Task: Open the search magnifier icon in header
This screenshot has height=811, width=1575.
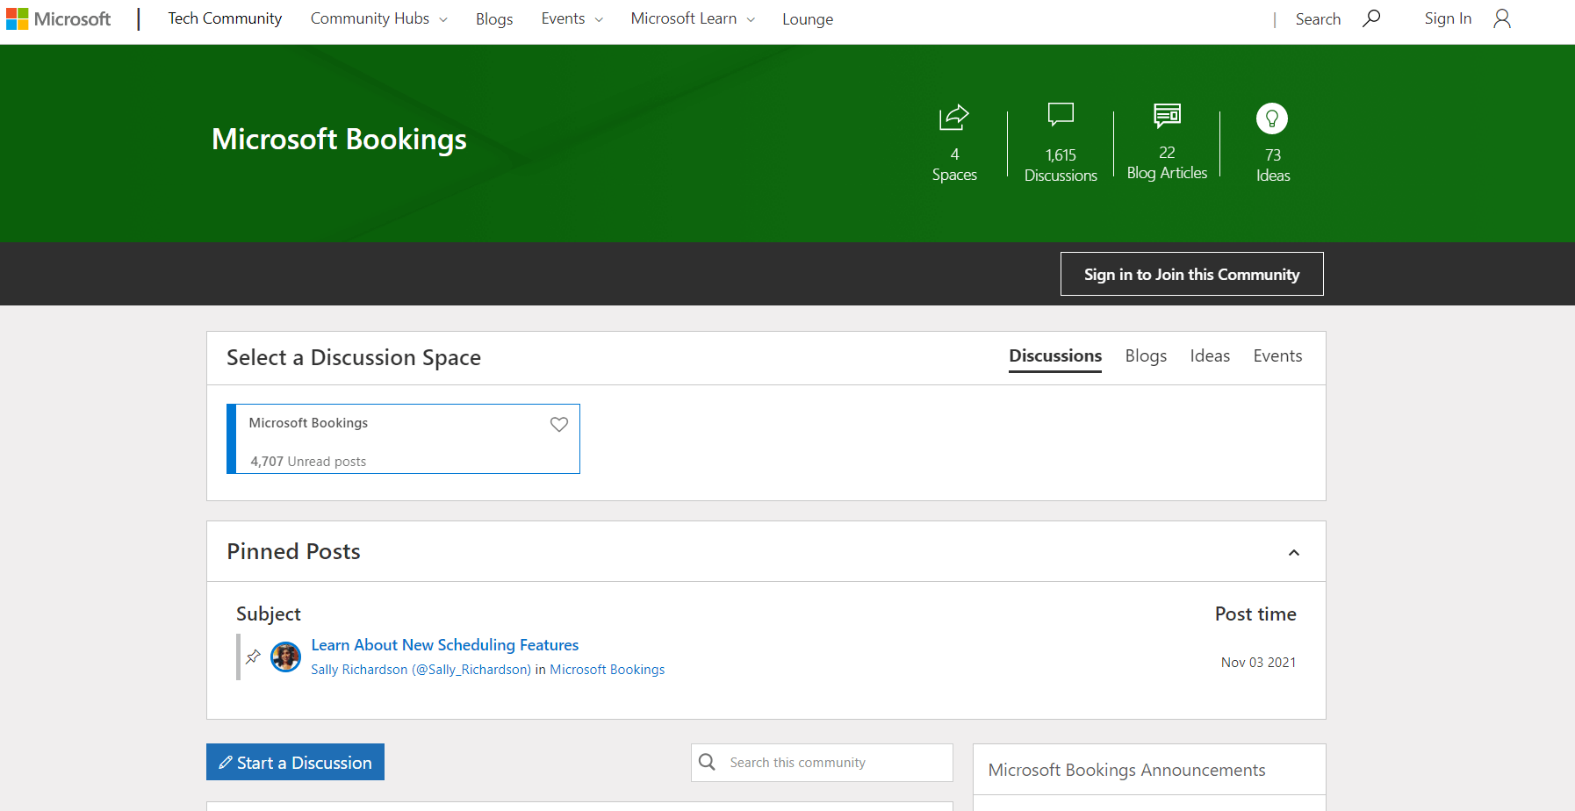Action: [1371, 18]
